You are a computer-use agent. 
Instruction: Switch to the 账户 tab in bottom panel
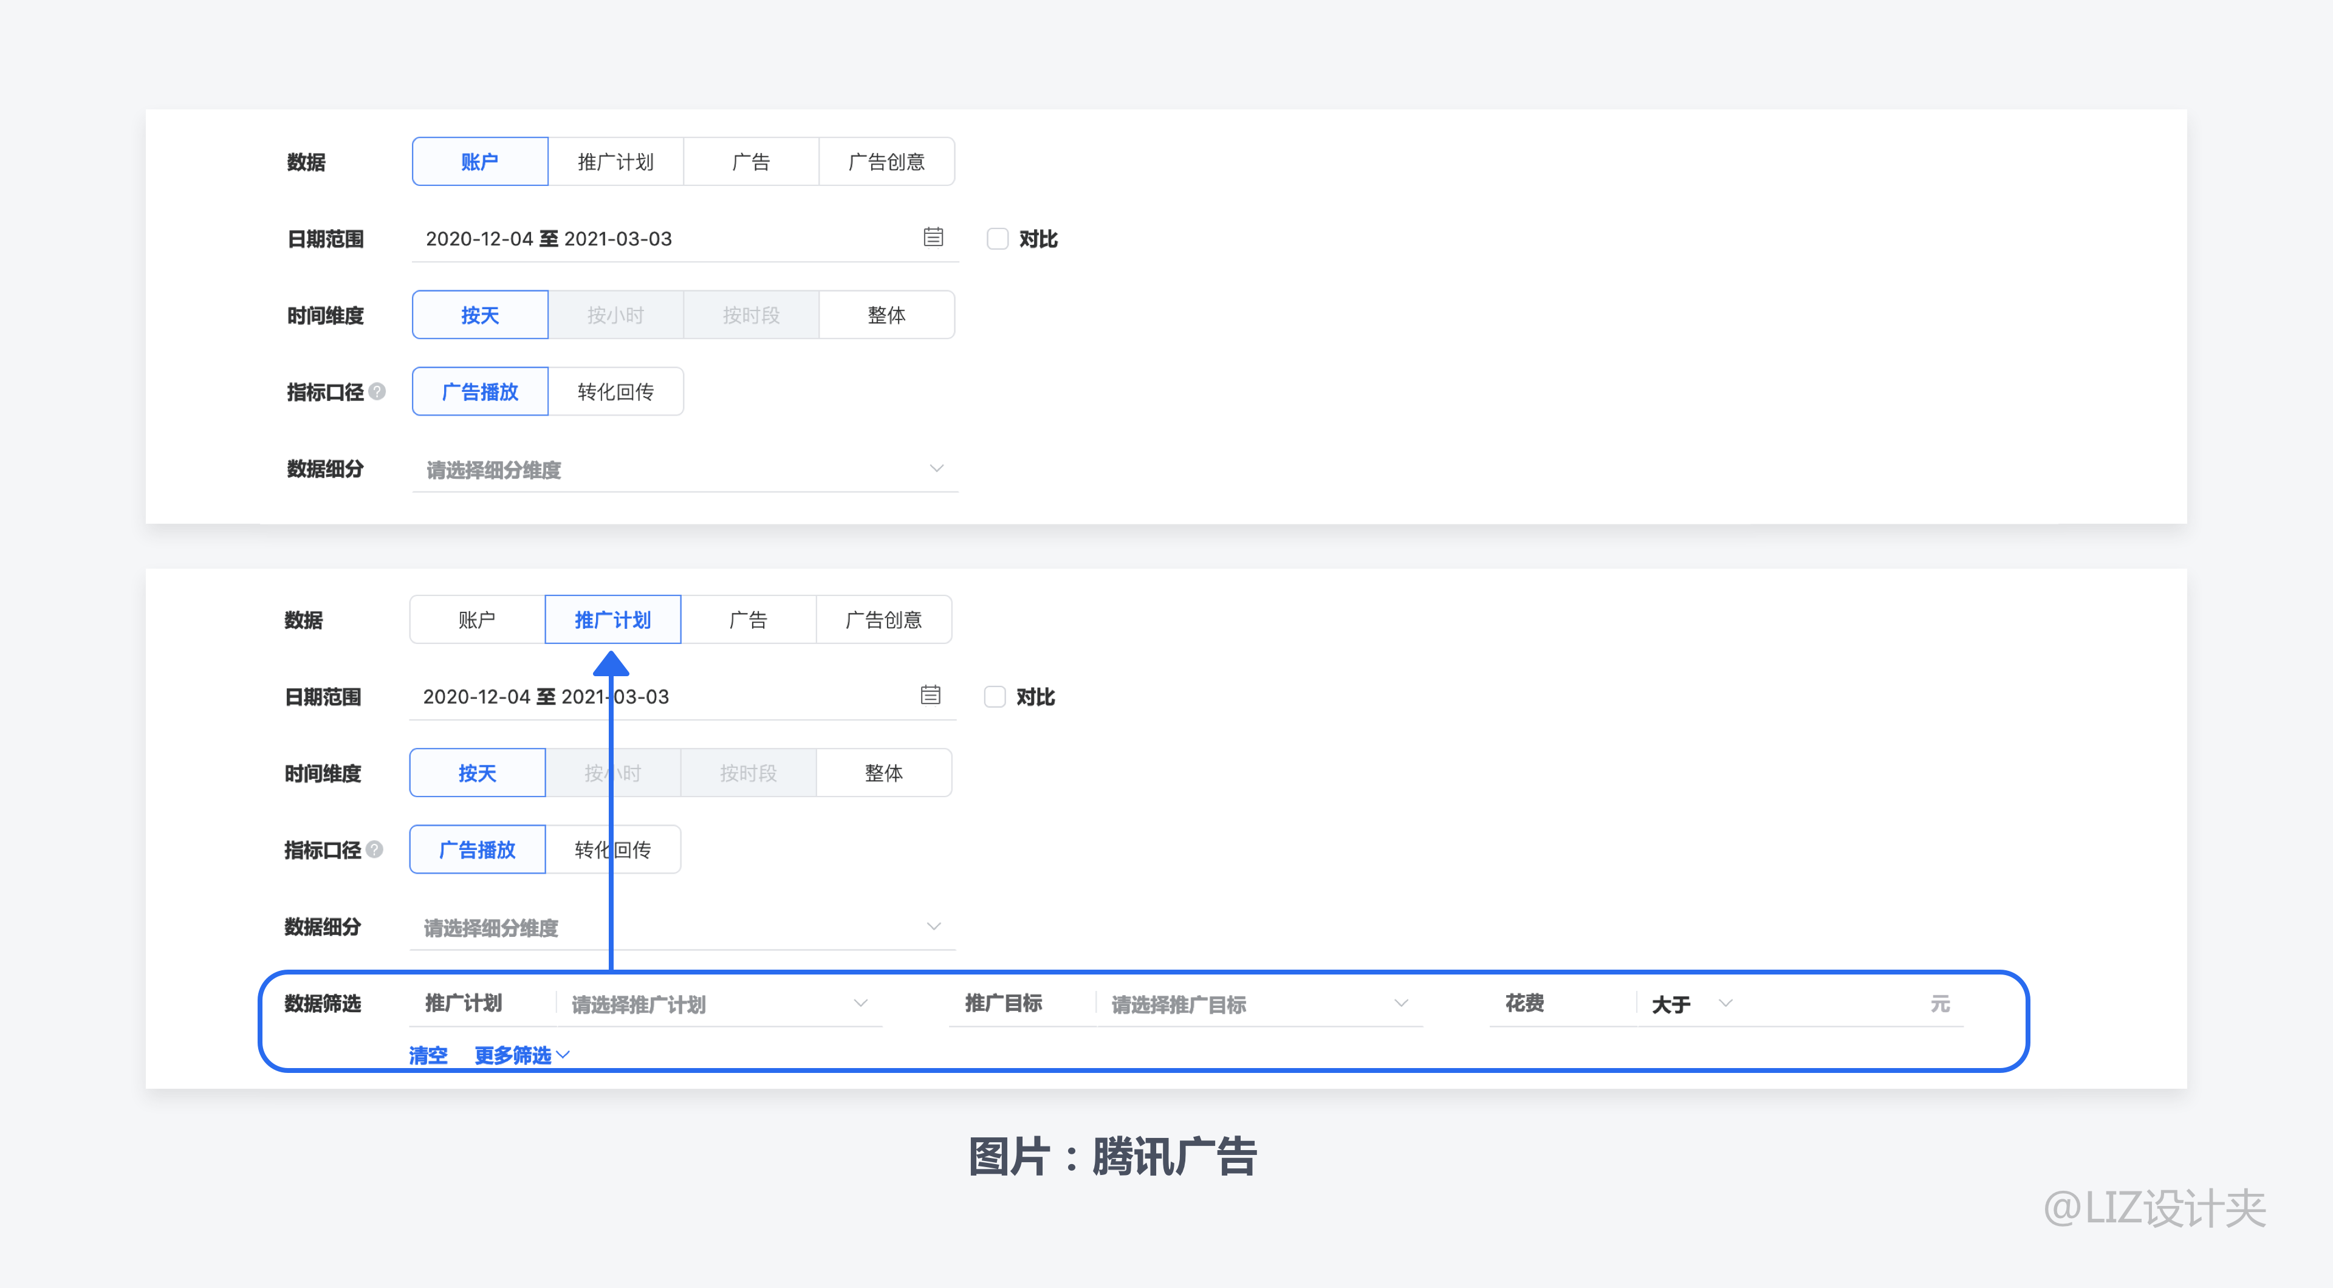pyautogui.click(x=476, y=620)
